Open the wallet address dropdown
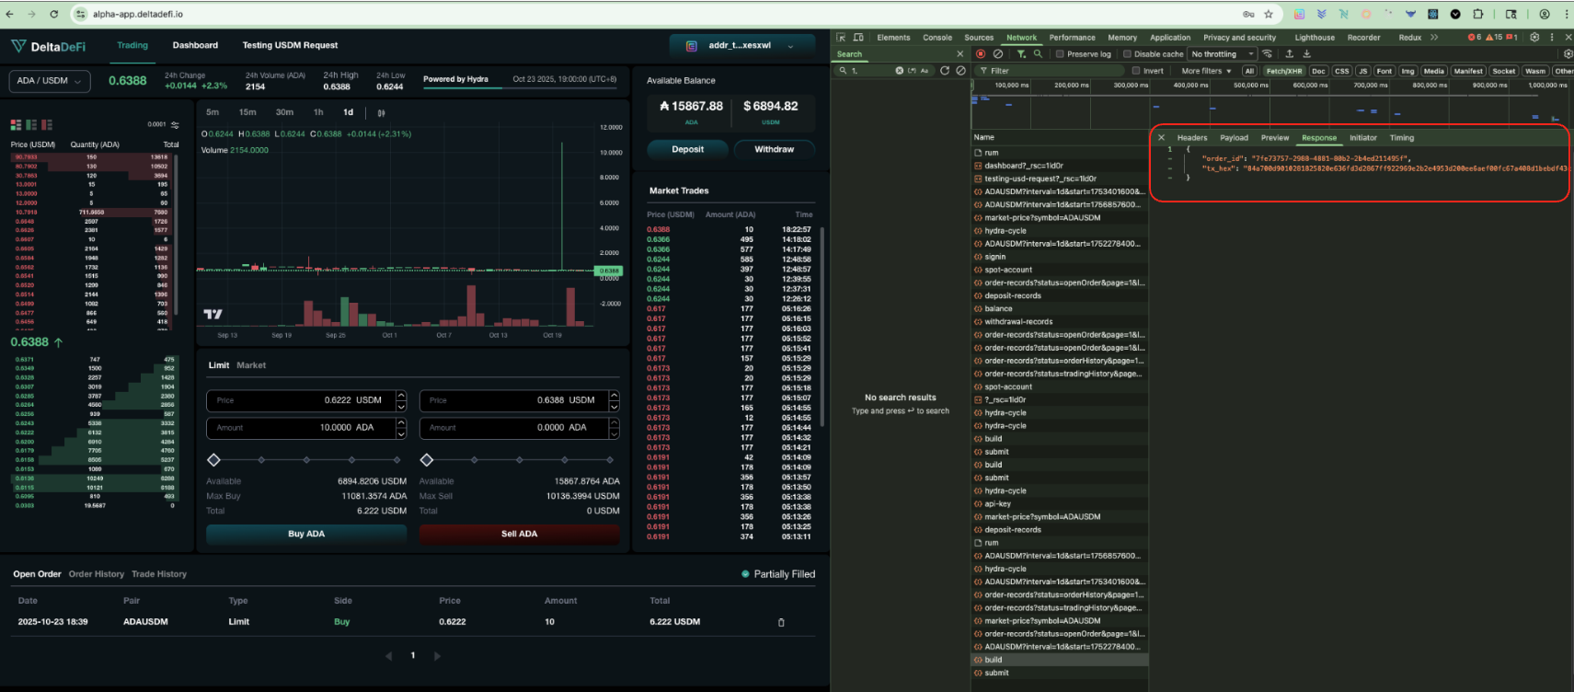Viewport: 1574px width, 692px height. [742, 45]
